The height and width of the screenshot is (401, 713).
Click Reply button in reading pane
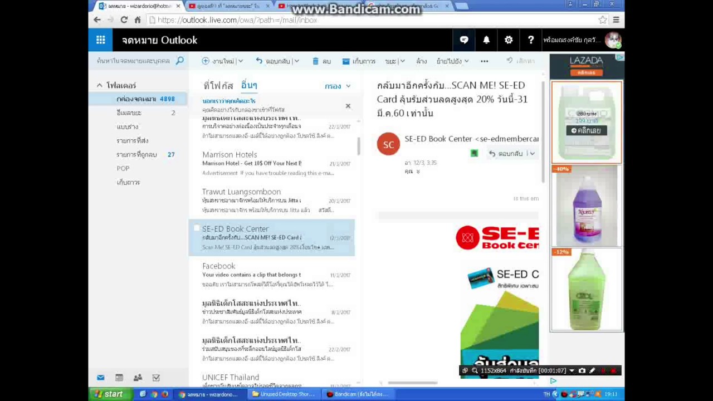506,154
